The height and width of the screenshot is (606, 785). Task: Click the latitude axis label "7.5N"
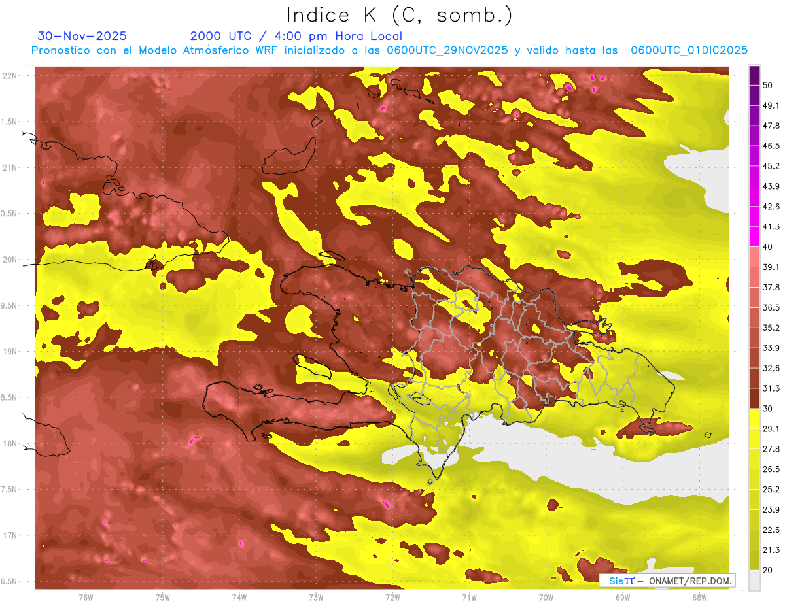tap(10, 490)
